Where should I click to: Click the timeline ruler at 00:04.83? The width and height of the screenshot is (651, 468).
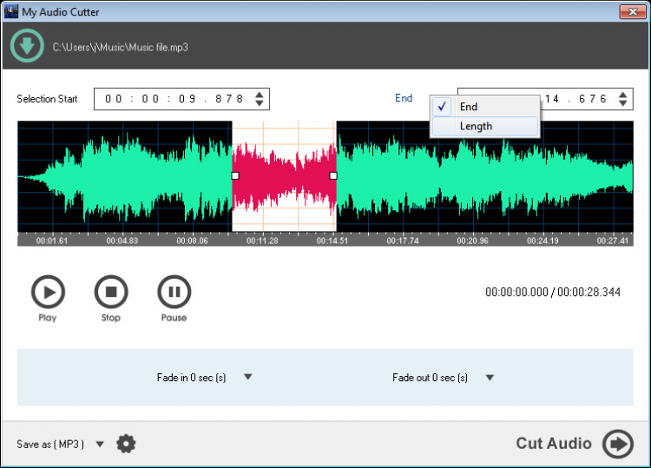(x=122, y=241)
